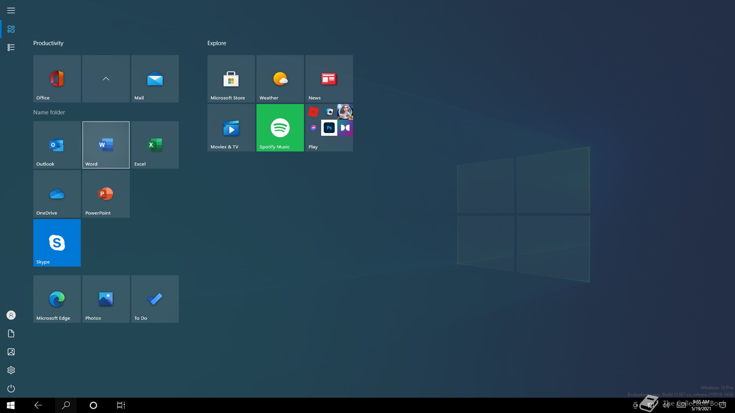
Task: Launch Microsoft Edge tile
Action: [x=57, y=299]
